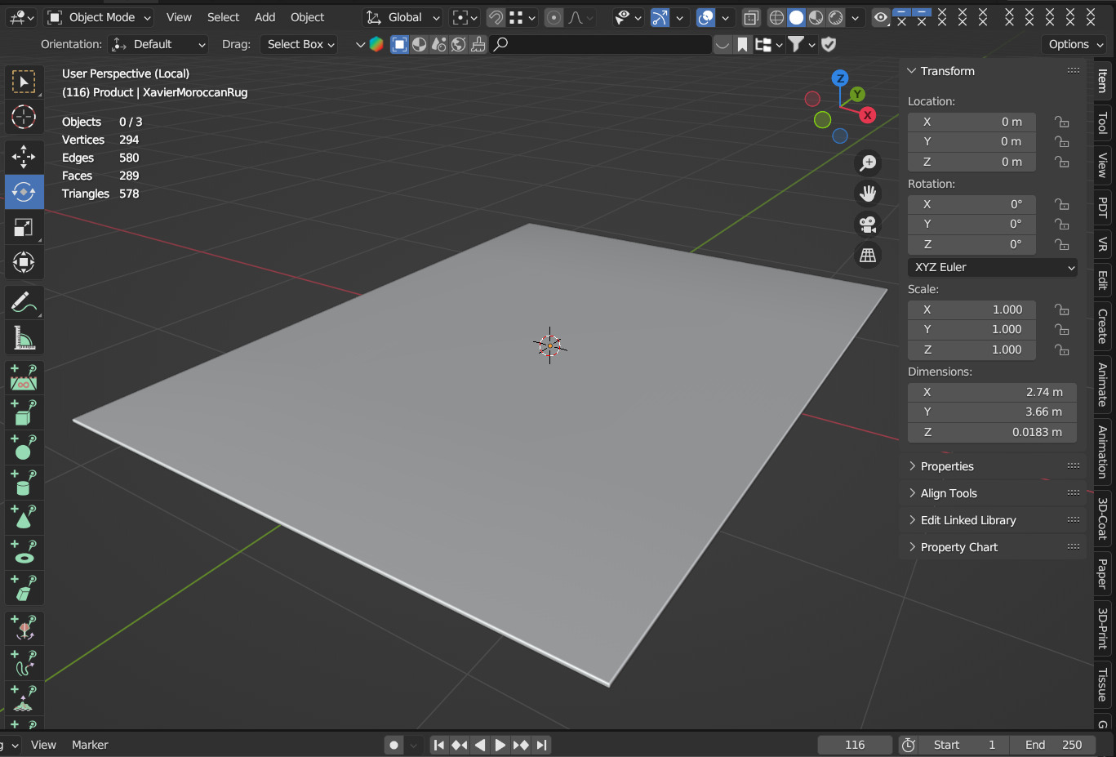Select the Add Cube tool

point(24,413)
